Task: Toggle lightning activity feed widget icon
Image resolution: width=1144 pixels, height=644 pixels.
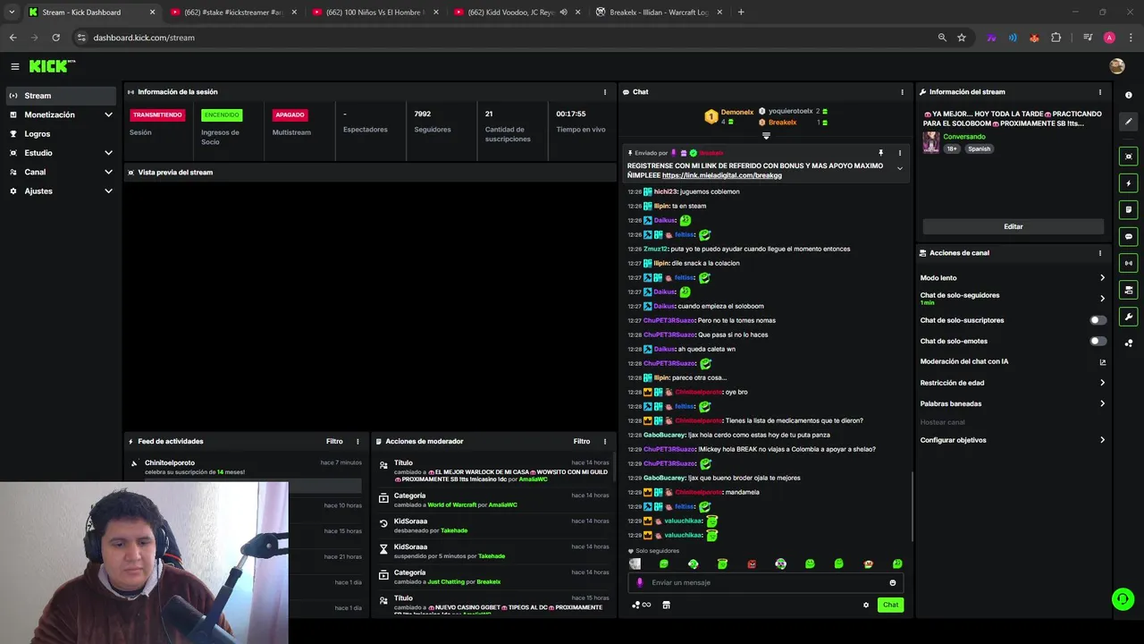Action: tap(1128, 183)
